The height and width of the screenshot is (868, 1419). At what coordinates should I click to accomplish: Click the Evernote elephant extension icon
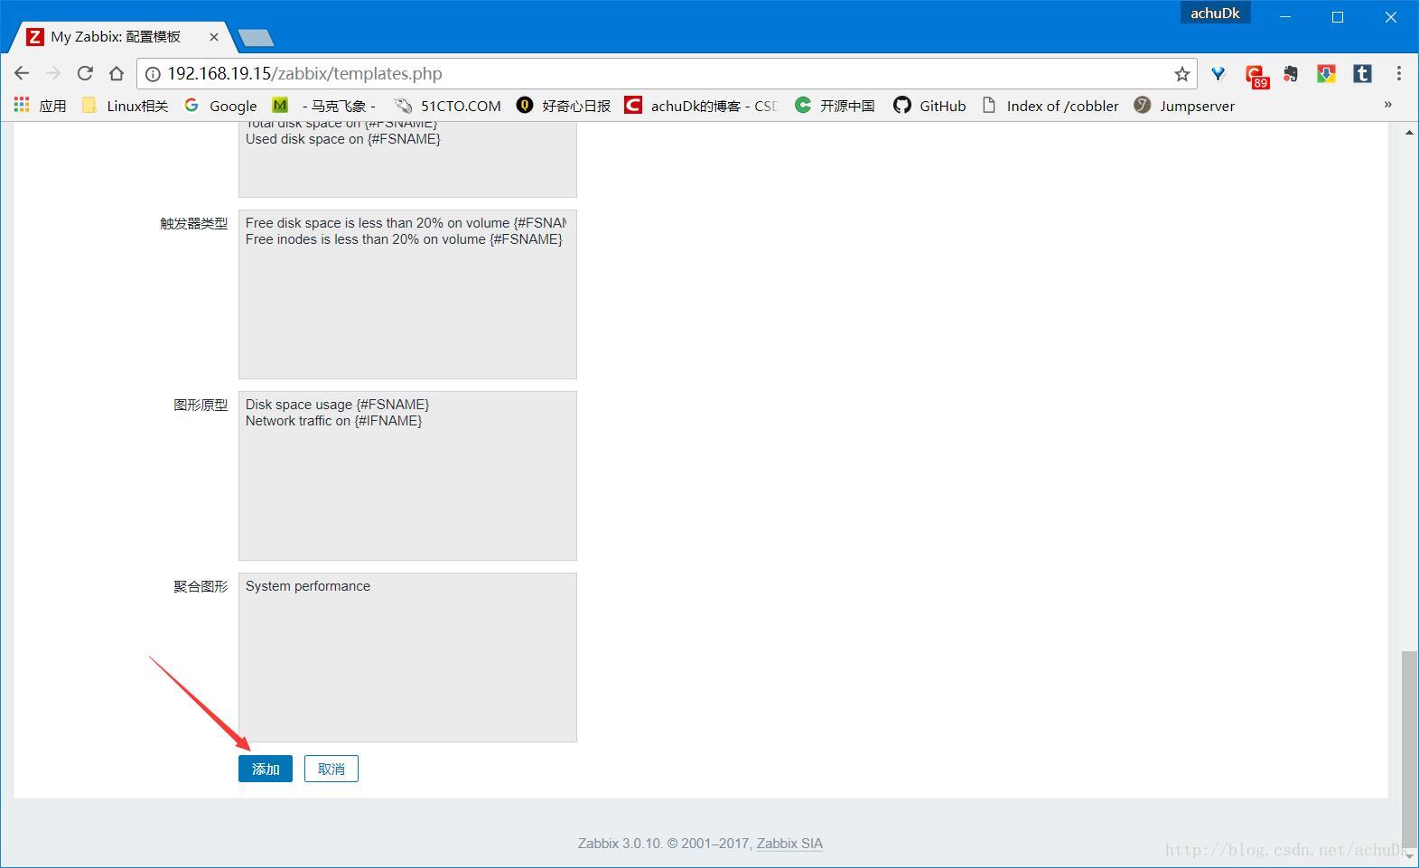coord(1291,74)
